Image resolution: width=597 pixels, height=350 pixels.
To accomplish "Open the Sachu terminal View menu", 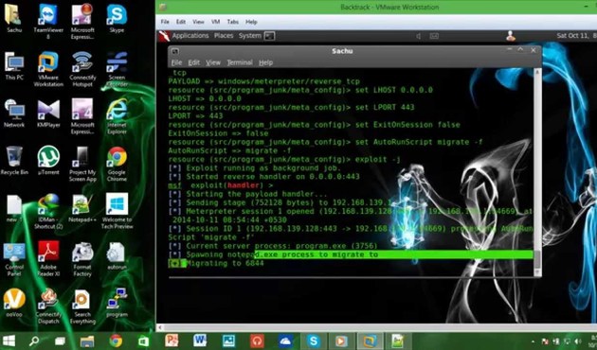I will coord(213,62).
